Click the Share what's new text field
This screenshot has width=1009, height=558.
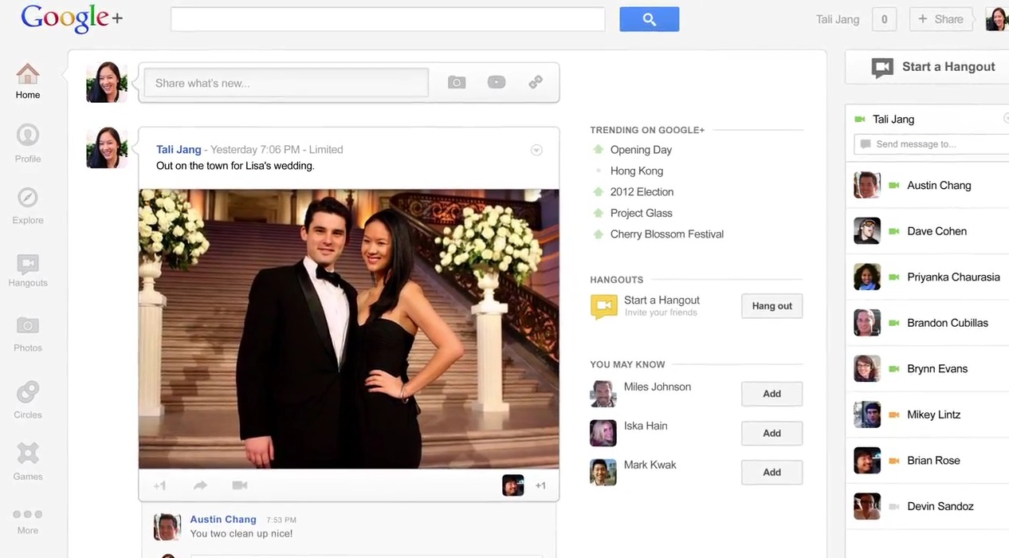point(286,83)
